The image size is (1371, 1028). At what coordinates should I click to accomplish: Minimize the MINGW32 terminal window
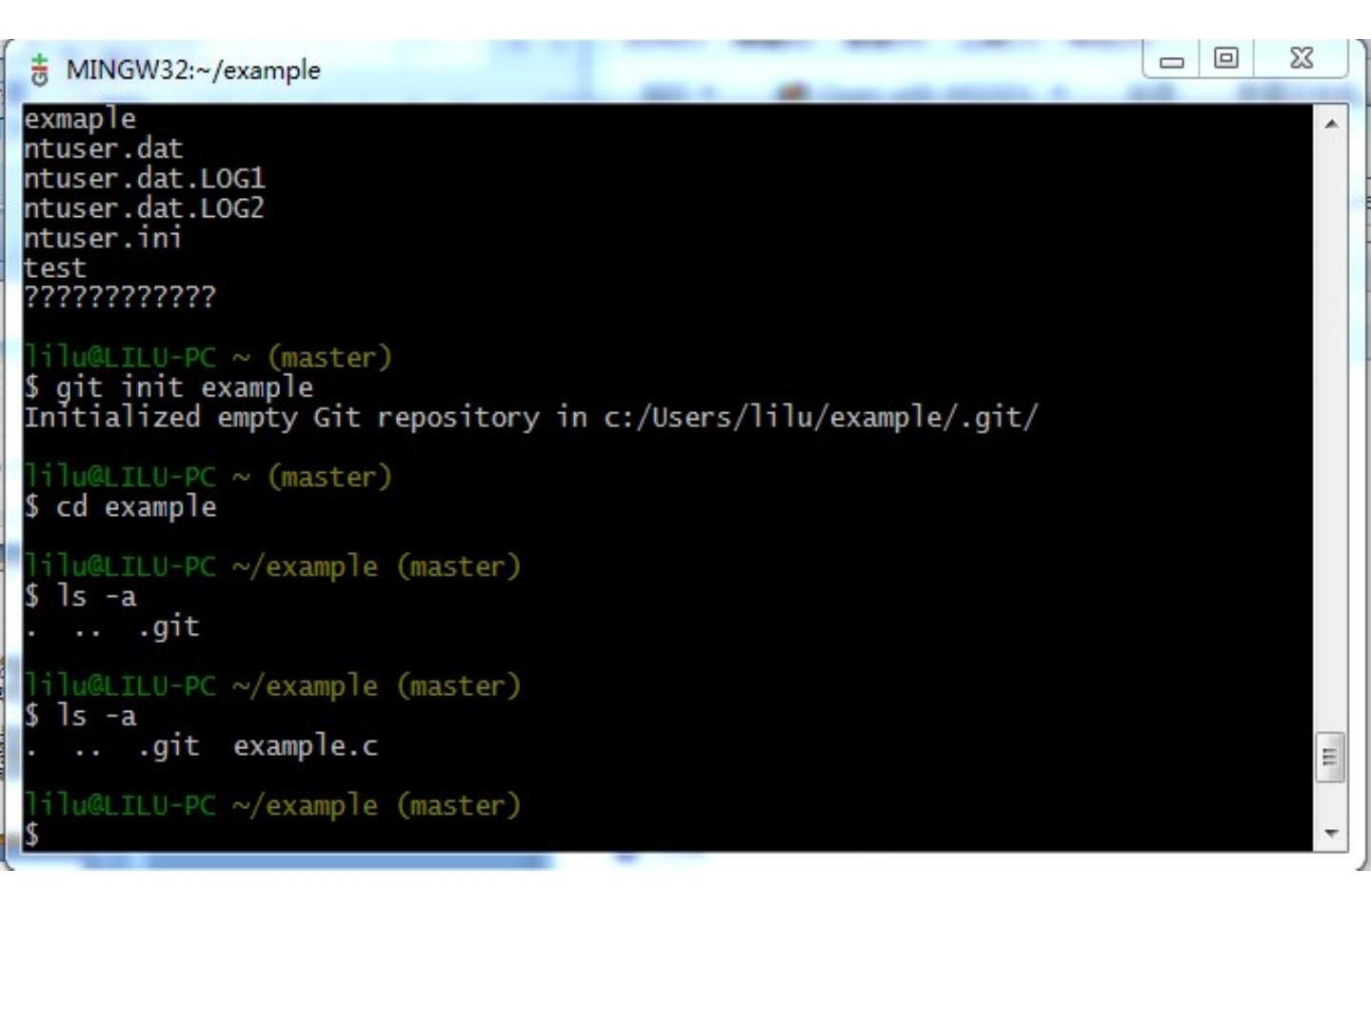pyautogui.click(x=1171, y=60)
